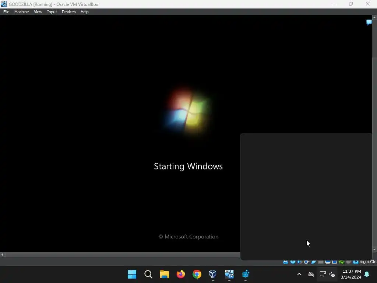
Task: Restore down the VirtualBox window
Action: coord(351,4)
